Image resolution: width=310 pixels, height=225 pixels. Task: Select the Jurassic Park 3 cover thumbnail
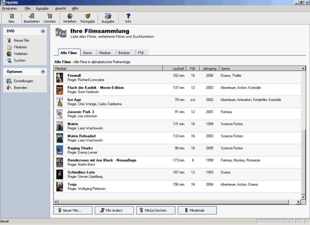coord(60,114)
